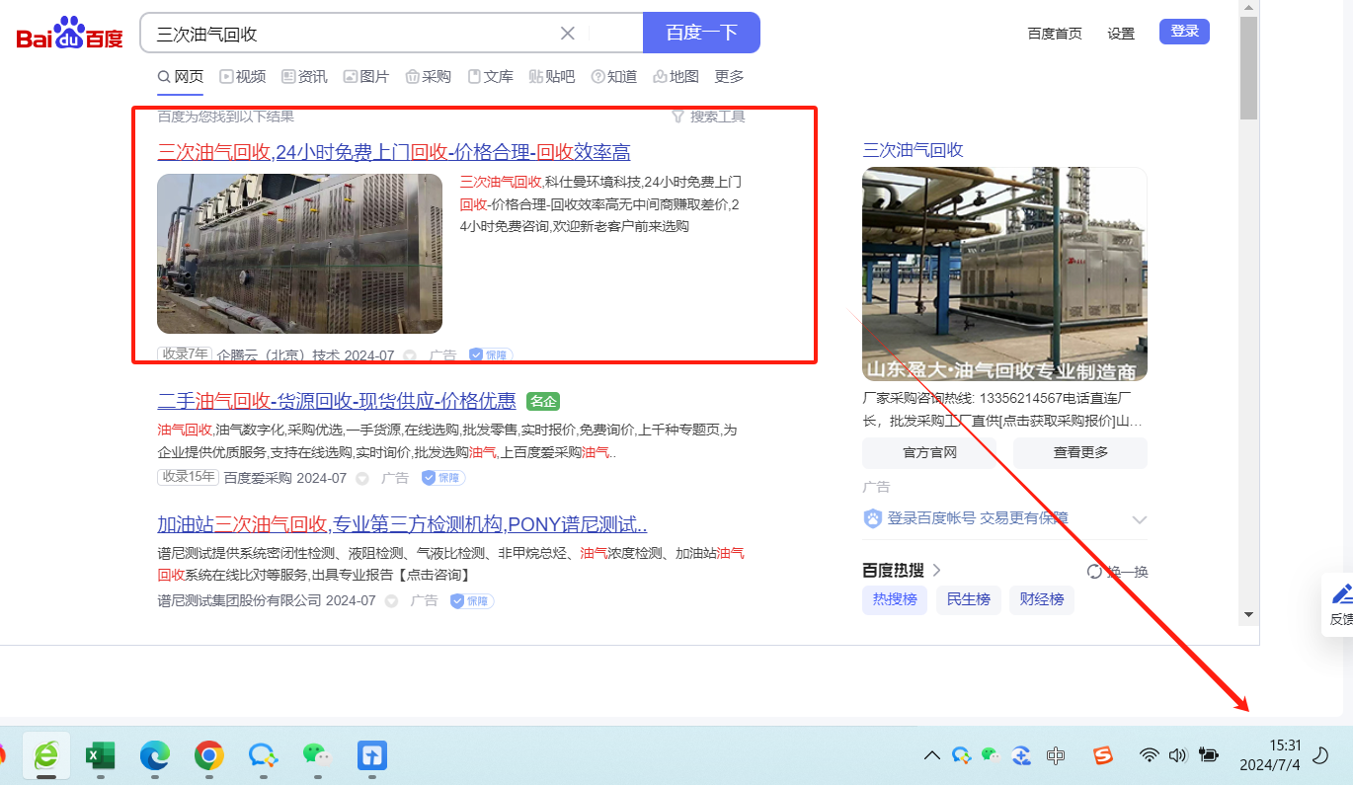Click the 山东盈大 油气回收 ad image

click(1004, 275)
